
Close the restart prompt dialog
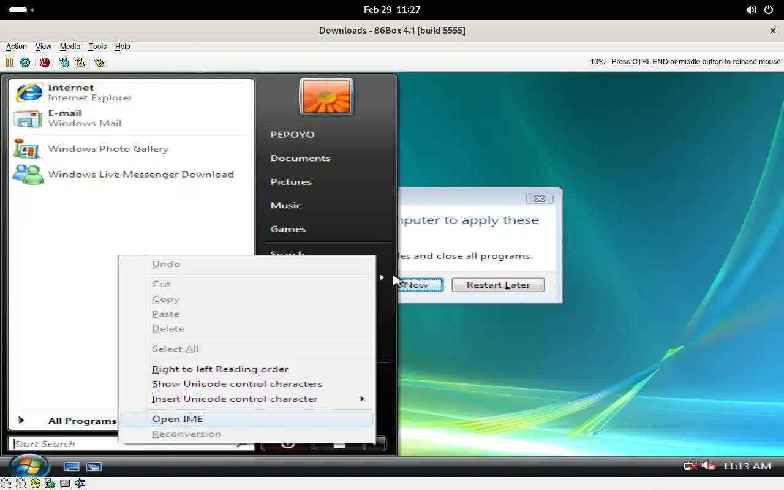(x=540, y=198)
